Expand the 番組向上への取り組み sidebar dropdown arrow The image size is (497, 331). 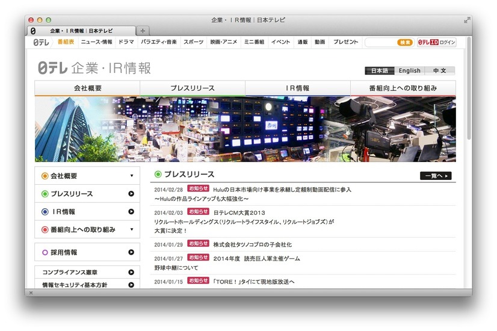(x=132, y=229)
